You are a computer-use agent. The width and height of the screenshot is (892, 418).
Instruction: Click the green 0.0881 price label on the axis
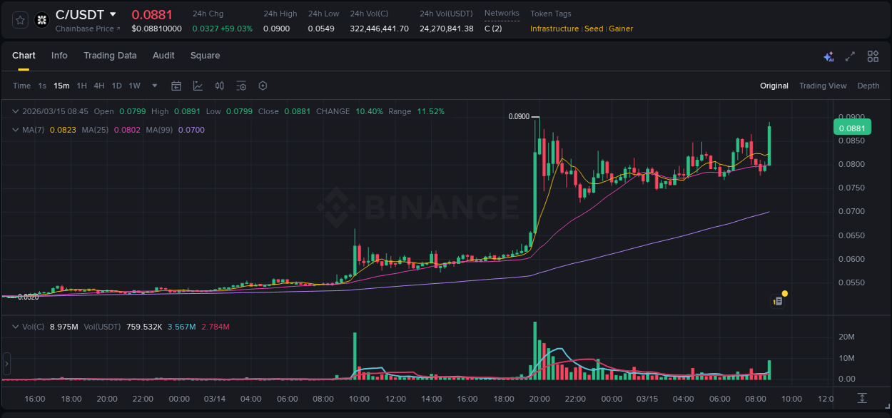(851, 127)
